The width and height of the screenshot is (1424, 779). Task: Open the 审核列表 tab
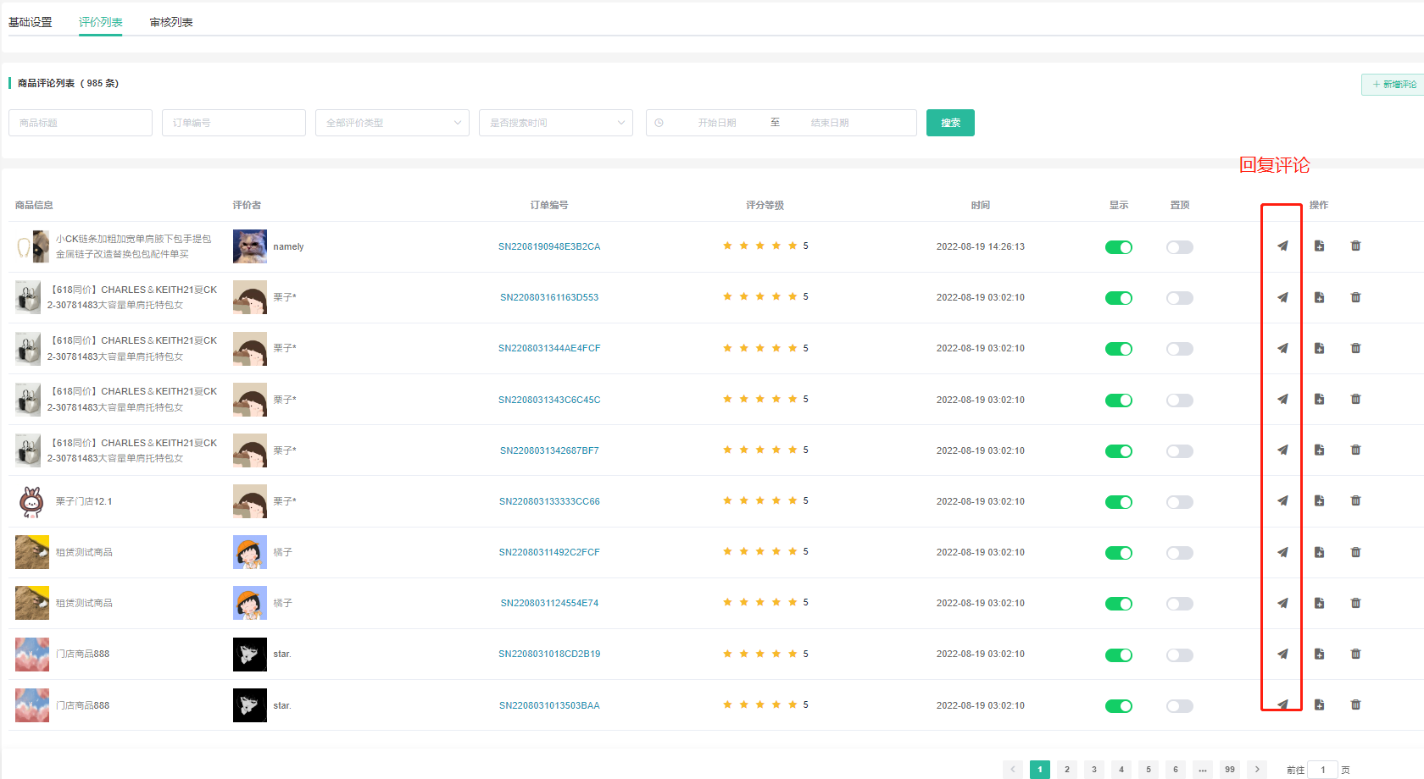click(x=171, y=22)
